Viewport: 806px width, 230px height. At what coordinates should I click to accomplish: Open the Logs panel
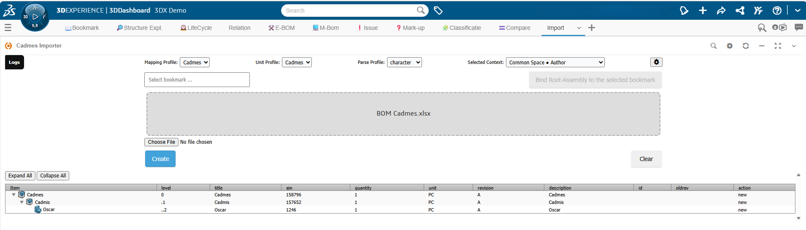(14, 62)
